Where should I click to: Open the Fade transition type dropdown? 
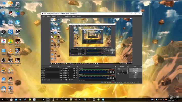(123, 69)
